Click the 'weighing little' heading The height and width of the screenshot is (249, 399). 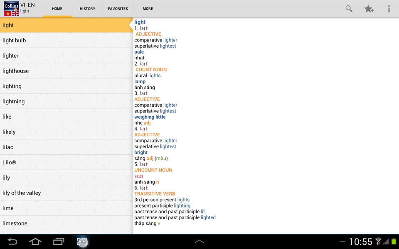[x=150, y=117]
